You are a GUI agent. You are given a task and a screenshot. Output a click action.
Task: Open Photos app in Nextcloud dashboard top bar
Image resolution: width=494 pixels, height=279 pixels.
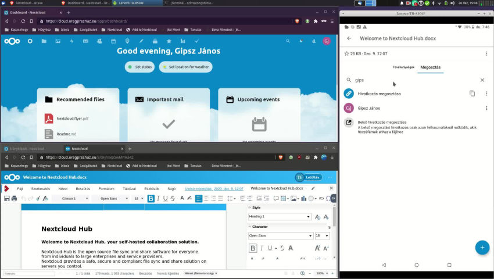click(x=58, y=41)
